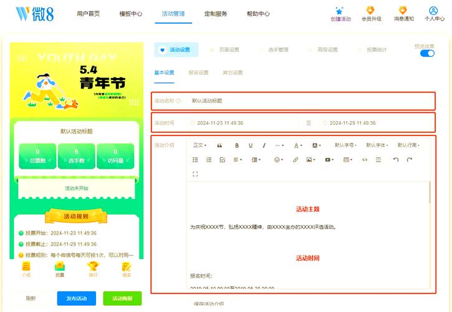Click the 微8 logo
Image resolution: width=452 pixels, height=312 pixels.
(x=34, y=14)
